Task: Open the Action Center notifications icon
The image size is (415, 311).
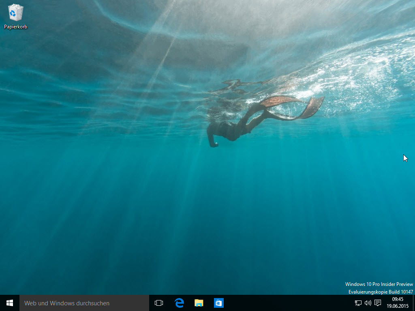Action: click(x=378, y=303)
